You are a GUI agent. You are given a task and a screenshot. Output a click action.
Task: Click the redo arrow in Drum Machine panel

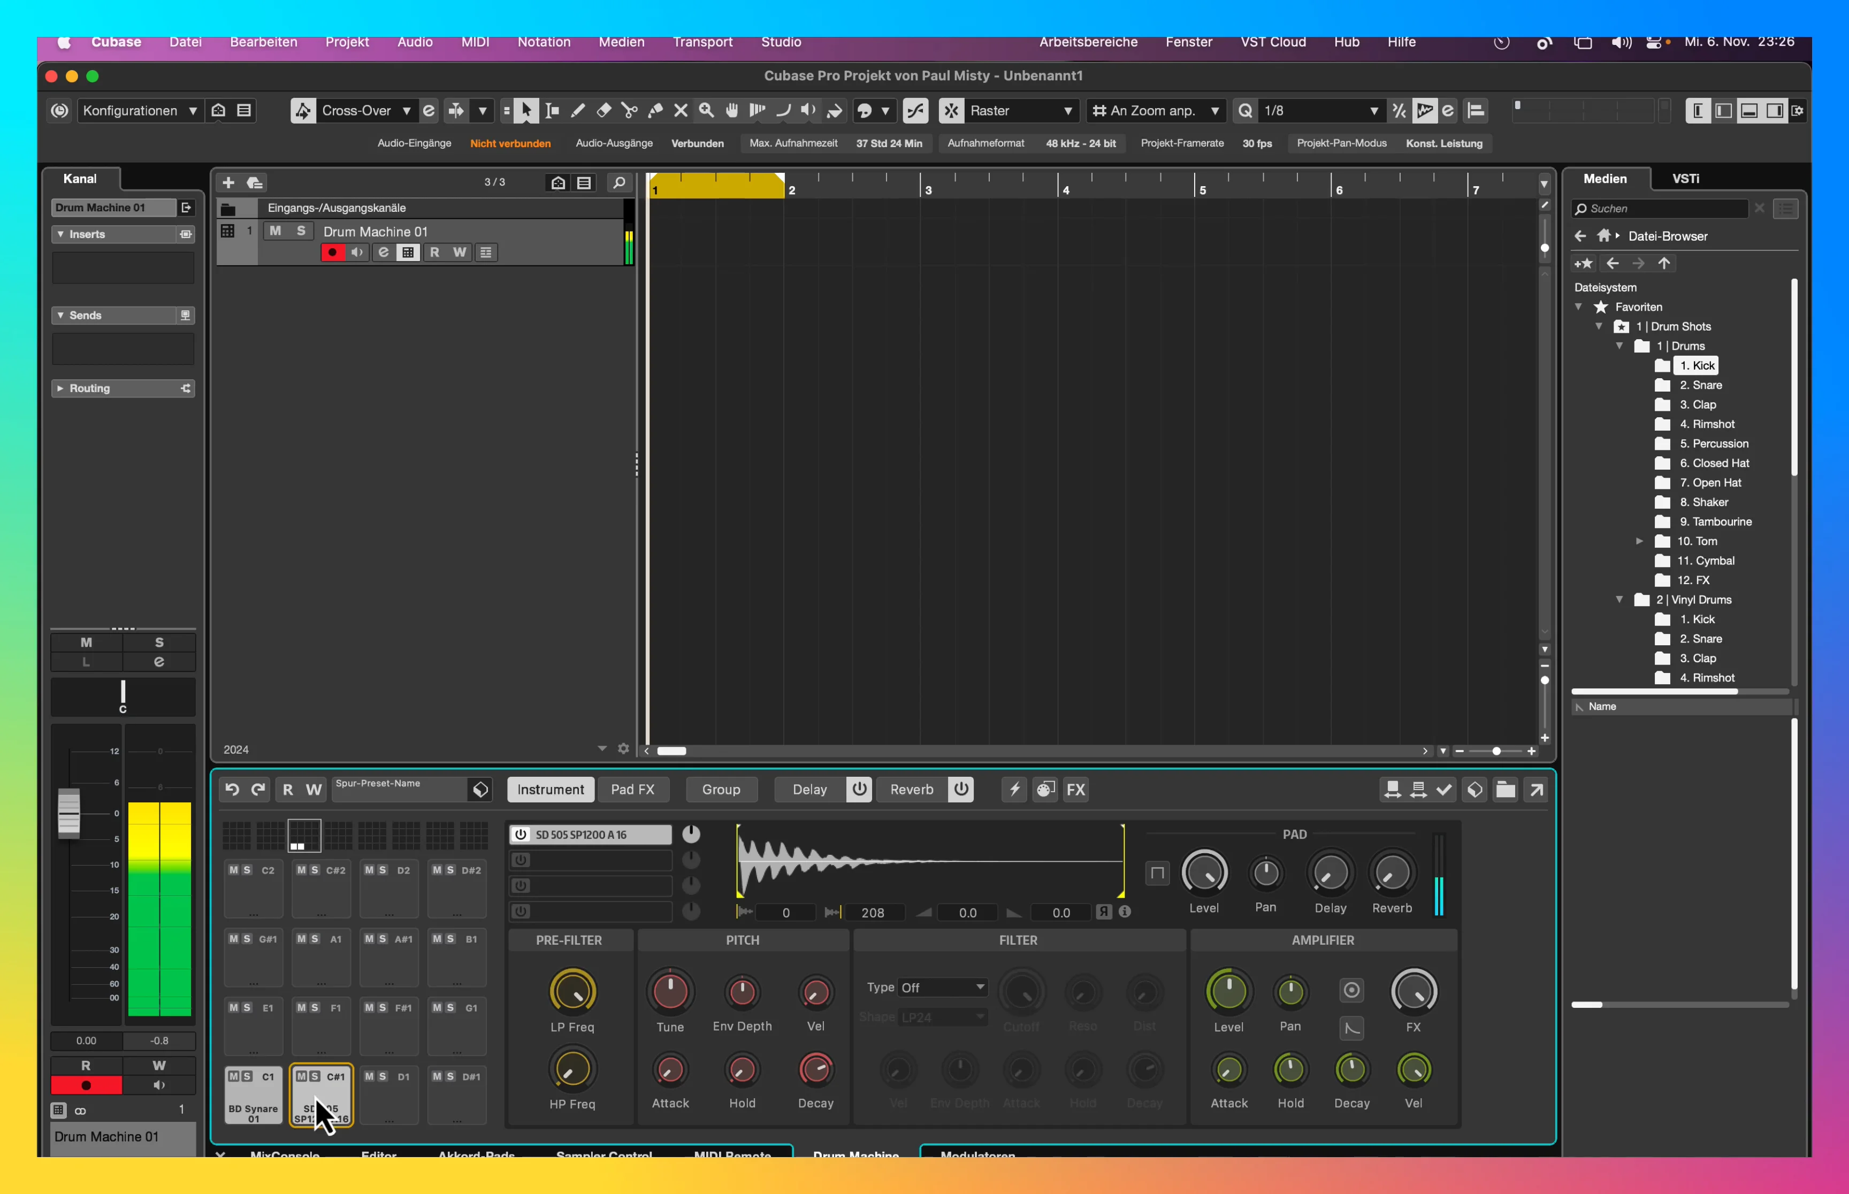tap(258, 789)
